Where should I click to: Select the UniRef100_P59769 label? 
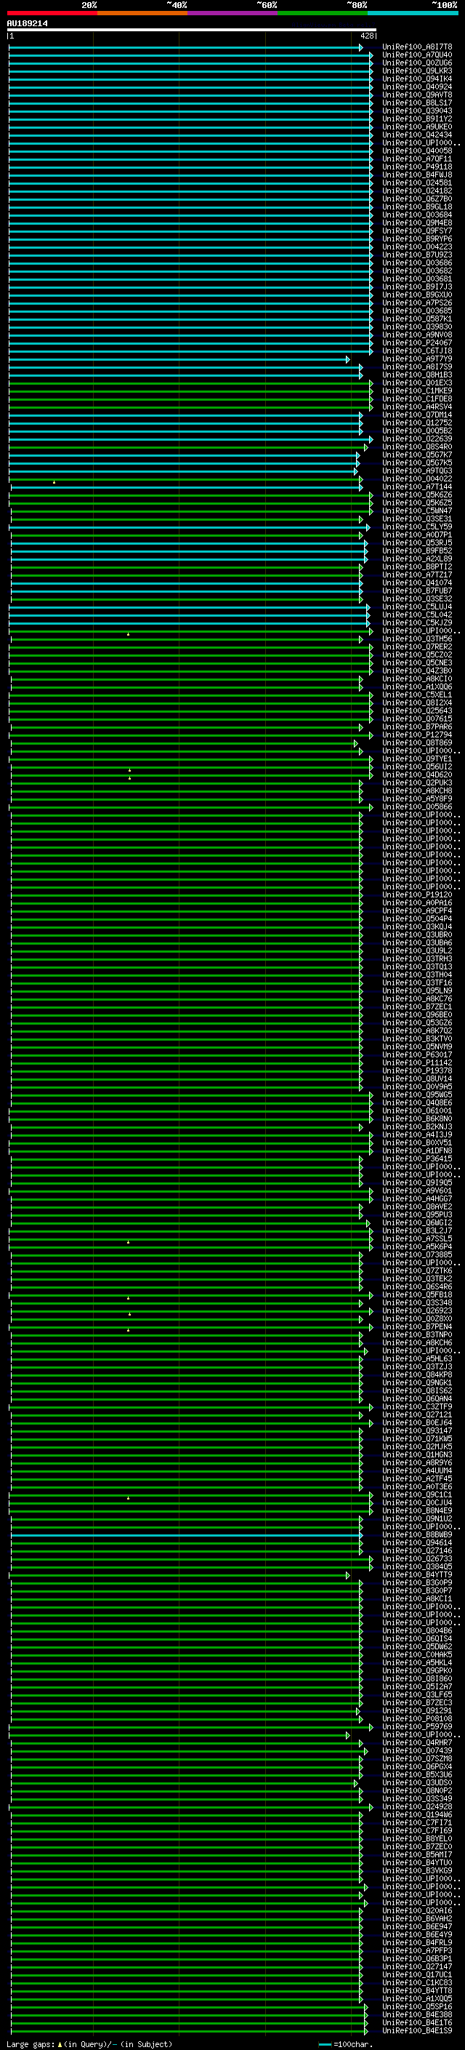point(417,1727)
